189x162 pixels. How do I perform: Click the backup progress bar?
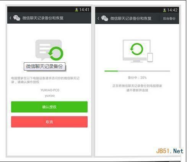(137, 71)
